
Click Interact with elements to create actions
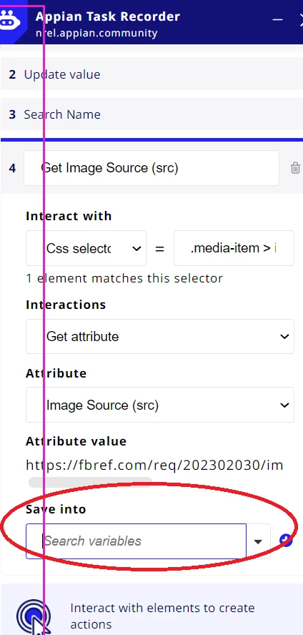[x=162, y=616]
